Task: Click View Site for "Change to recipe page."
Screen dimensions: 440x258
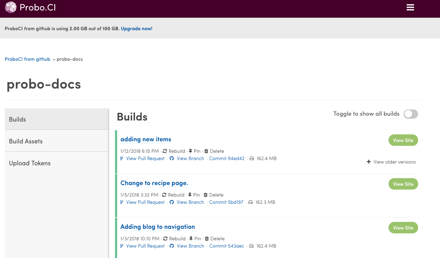Action: pyautogui.click(x=403, y=184)
